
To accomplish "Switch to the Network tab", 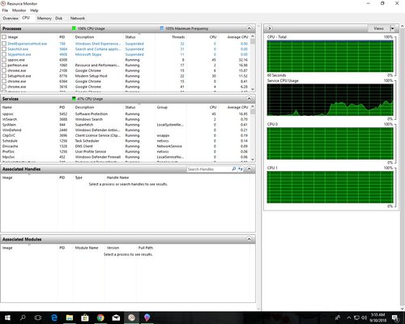I will click(78, 19).
